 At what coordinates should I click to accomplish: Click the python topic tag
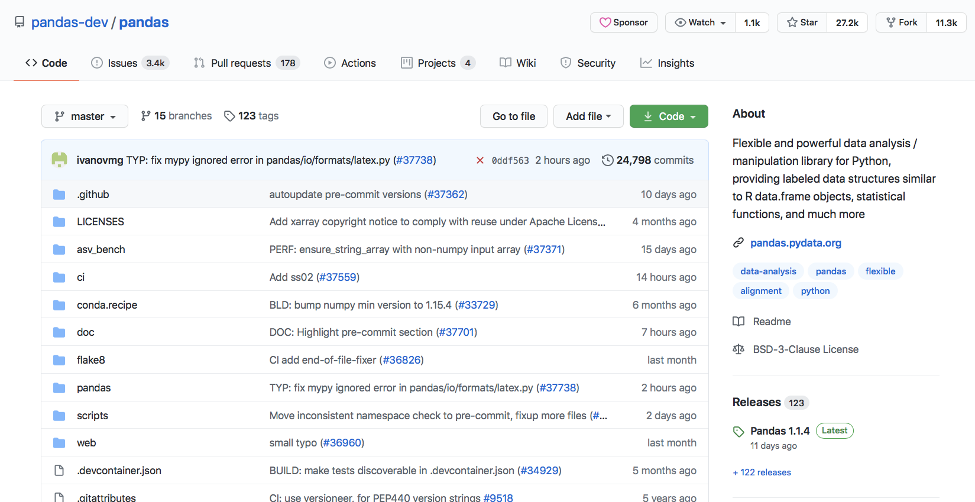815,291
